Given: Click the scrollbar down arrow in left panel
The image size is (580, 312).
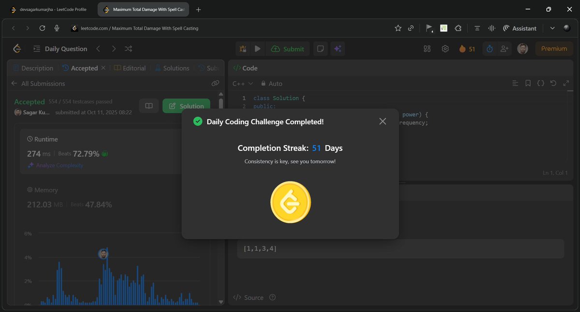Looking at the screenshot, I should [x=221, y=302].
